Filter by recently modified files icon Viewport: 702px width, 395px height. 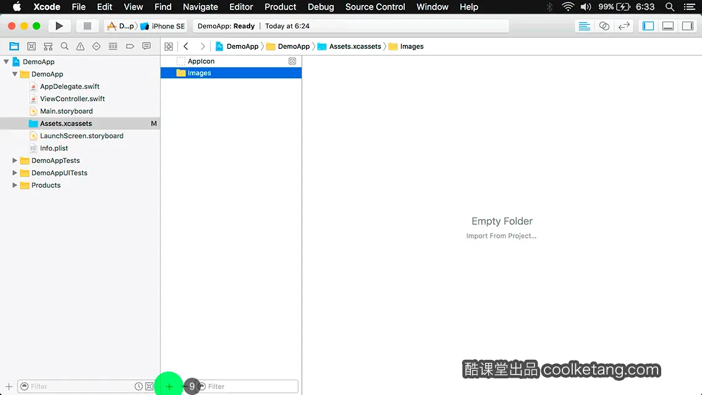139,386
